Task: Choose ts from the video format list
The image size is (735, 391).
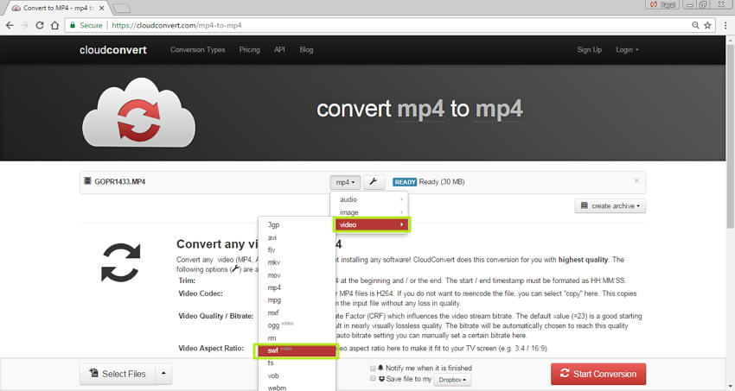Action: pyautogui.click(x=297, y=363)
